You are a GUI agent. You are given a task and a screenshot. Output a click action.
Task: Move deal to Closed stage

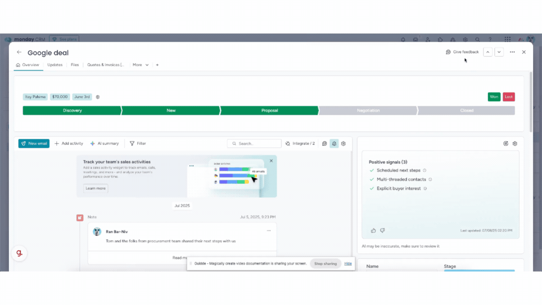pos(466,111)
